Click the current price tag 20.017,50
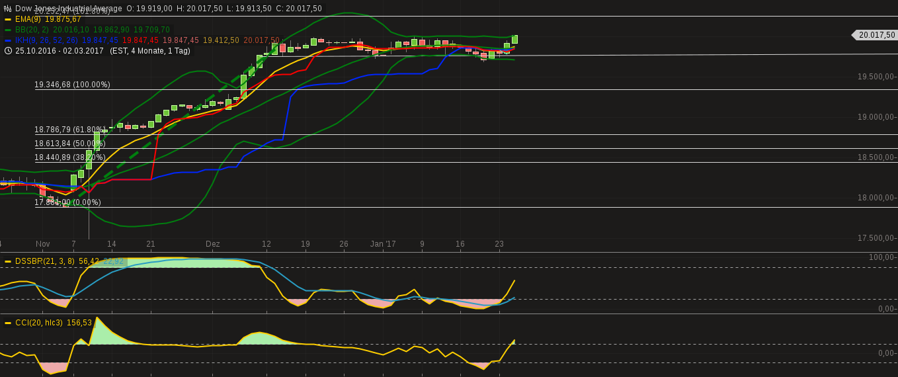 pos(874,35)
